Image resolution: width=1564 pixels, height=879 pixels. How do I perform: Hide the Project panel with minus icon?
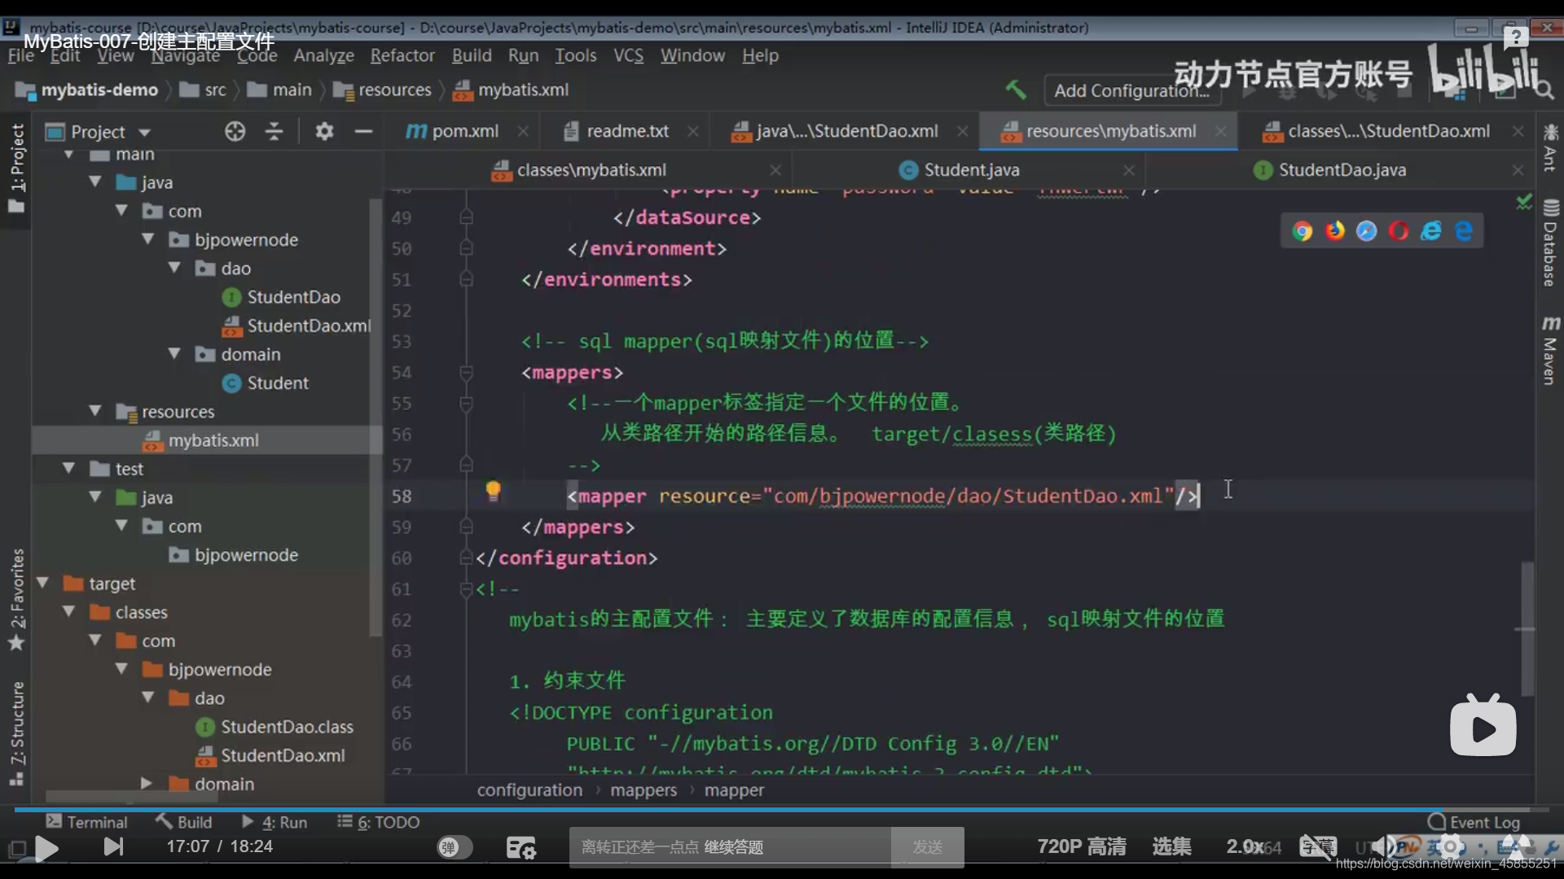363,131
